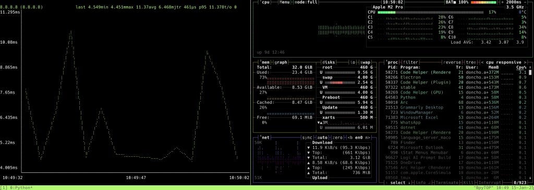534x190 pixels.
Task: Open the bpytop Menu
Action: 284,2
